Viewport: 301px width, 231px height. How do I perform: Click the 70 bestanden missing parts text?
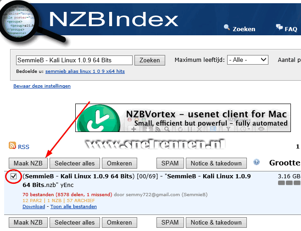(67, 195)
